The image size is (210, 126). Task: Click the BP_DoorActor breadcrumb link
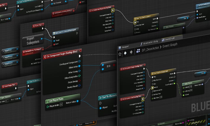pos(150,49)
